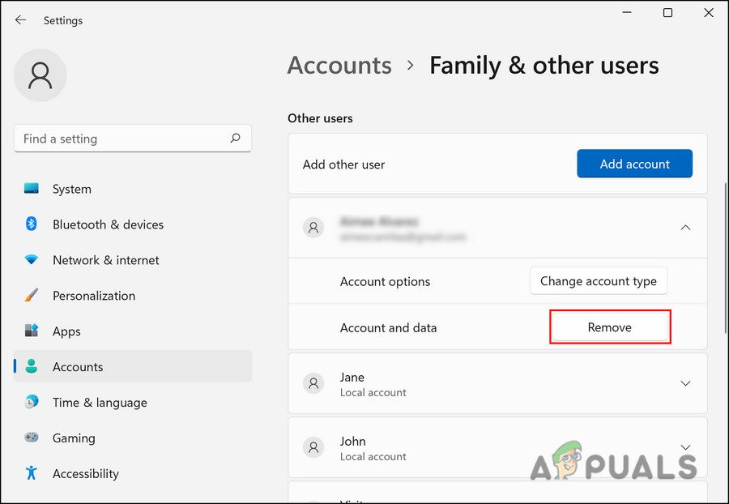This screenshot has width=729, height=504.
Task: Click the Network & internet wifi icon
Action: 32,260
